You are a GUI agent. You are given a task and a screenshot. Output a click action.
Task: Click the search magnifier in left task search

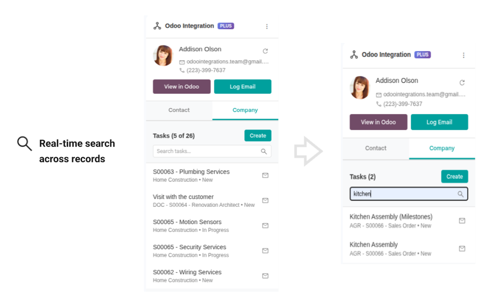click(264, 151)
